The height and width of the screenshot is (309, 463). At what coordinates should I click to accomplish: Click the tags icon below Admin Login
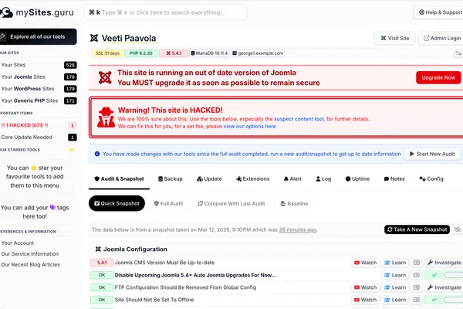pyautogui.click(x=458, y=53)
